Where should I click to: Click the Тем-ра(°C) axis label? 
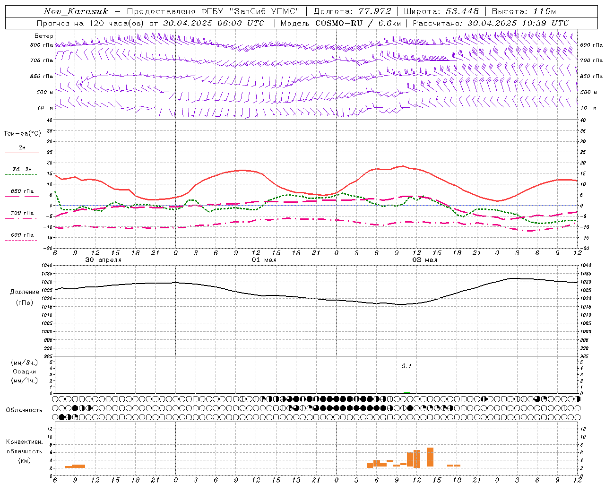coord(22,134)
